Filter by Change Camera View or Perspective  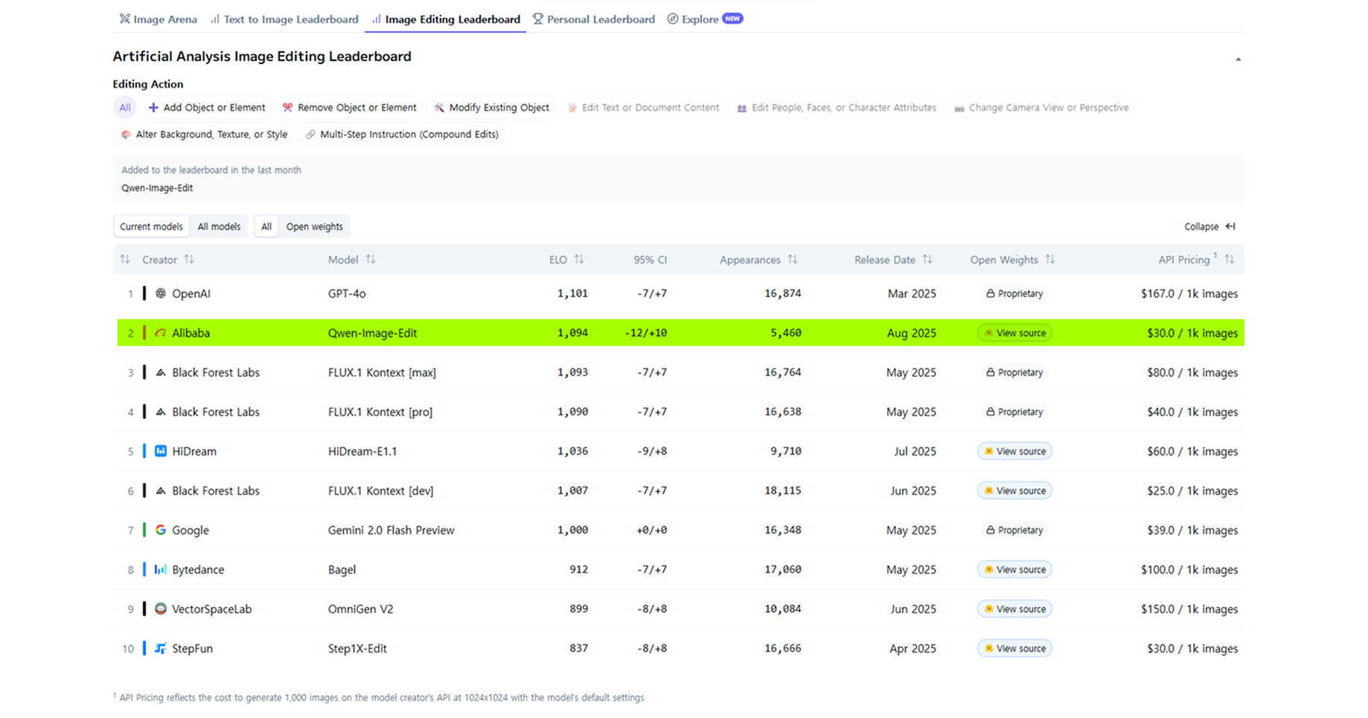[x=1041, y=108]
